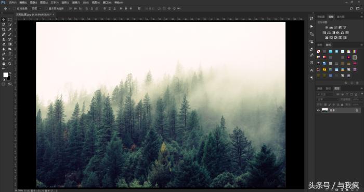Select the Eyedropper tool

click(x=10, y=29)
